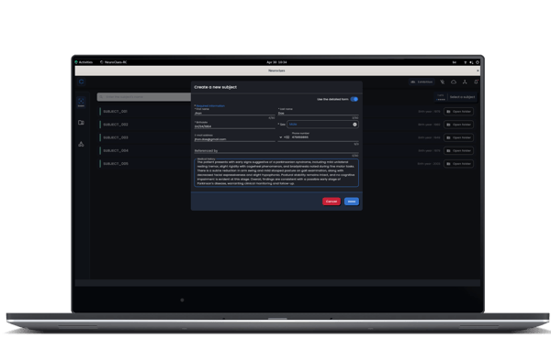This screenshot has width=551, height=339.
Task: Open folder for SUBJECT_002
Action: pyautogui.click(x=458, y=125)
